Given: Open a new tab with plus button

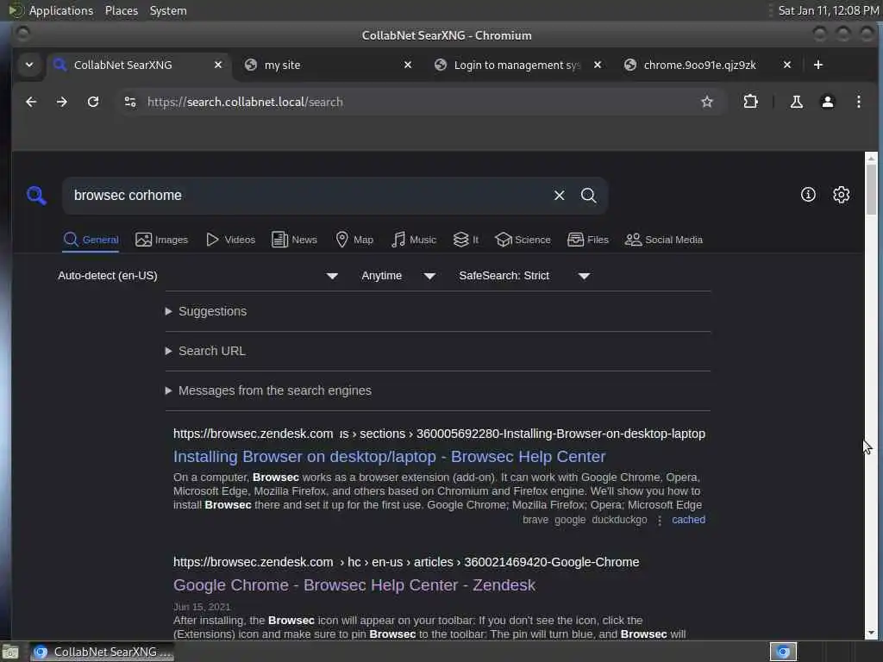Looking at the screenshot, I should coord(818,65).
